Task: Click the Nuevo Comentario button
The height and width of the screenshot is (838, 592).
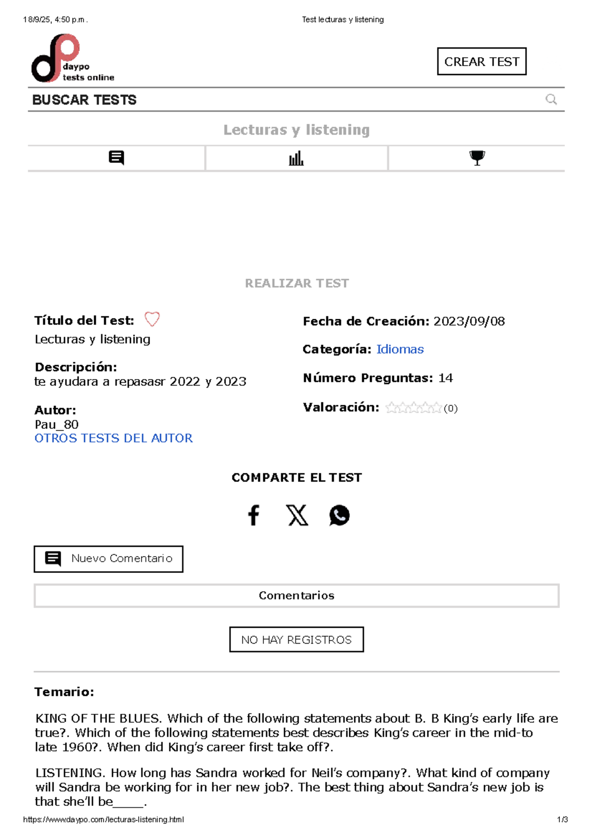Action: [x=109, y=559]
